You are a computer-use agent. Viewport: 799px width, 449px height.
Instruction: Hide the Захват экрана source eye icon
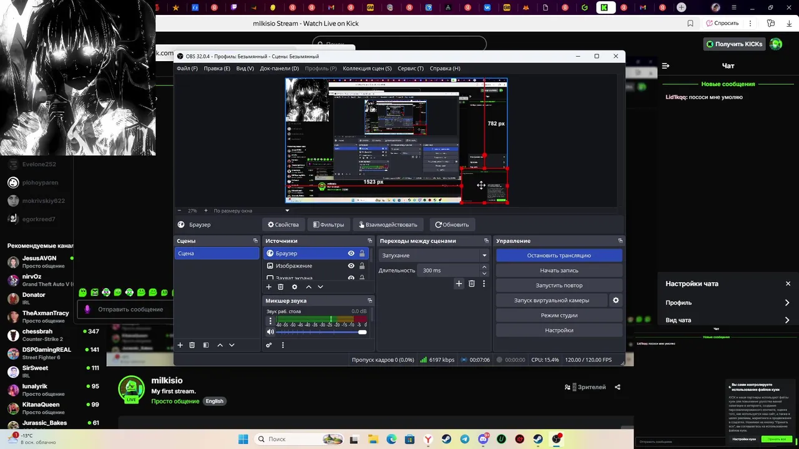(x=351, y=278)
